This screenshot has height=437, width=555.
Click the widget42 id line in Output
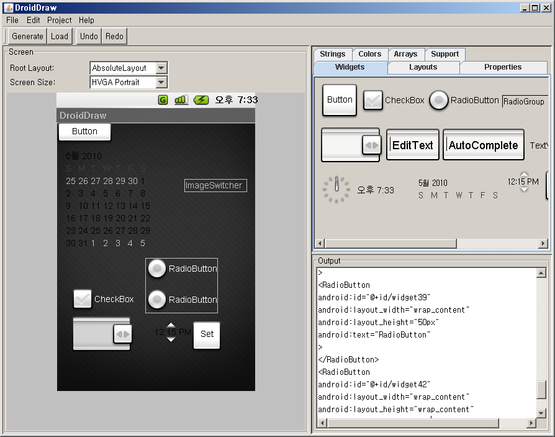[x=374, y=385]
